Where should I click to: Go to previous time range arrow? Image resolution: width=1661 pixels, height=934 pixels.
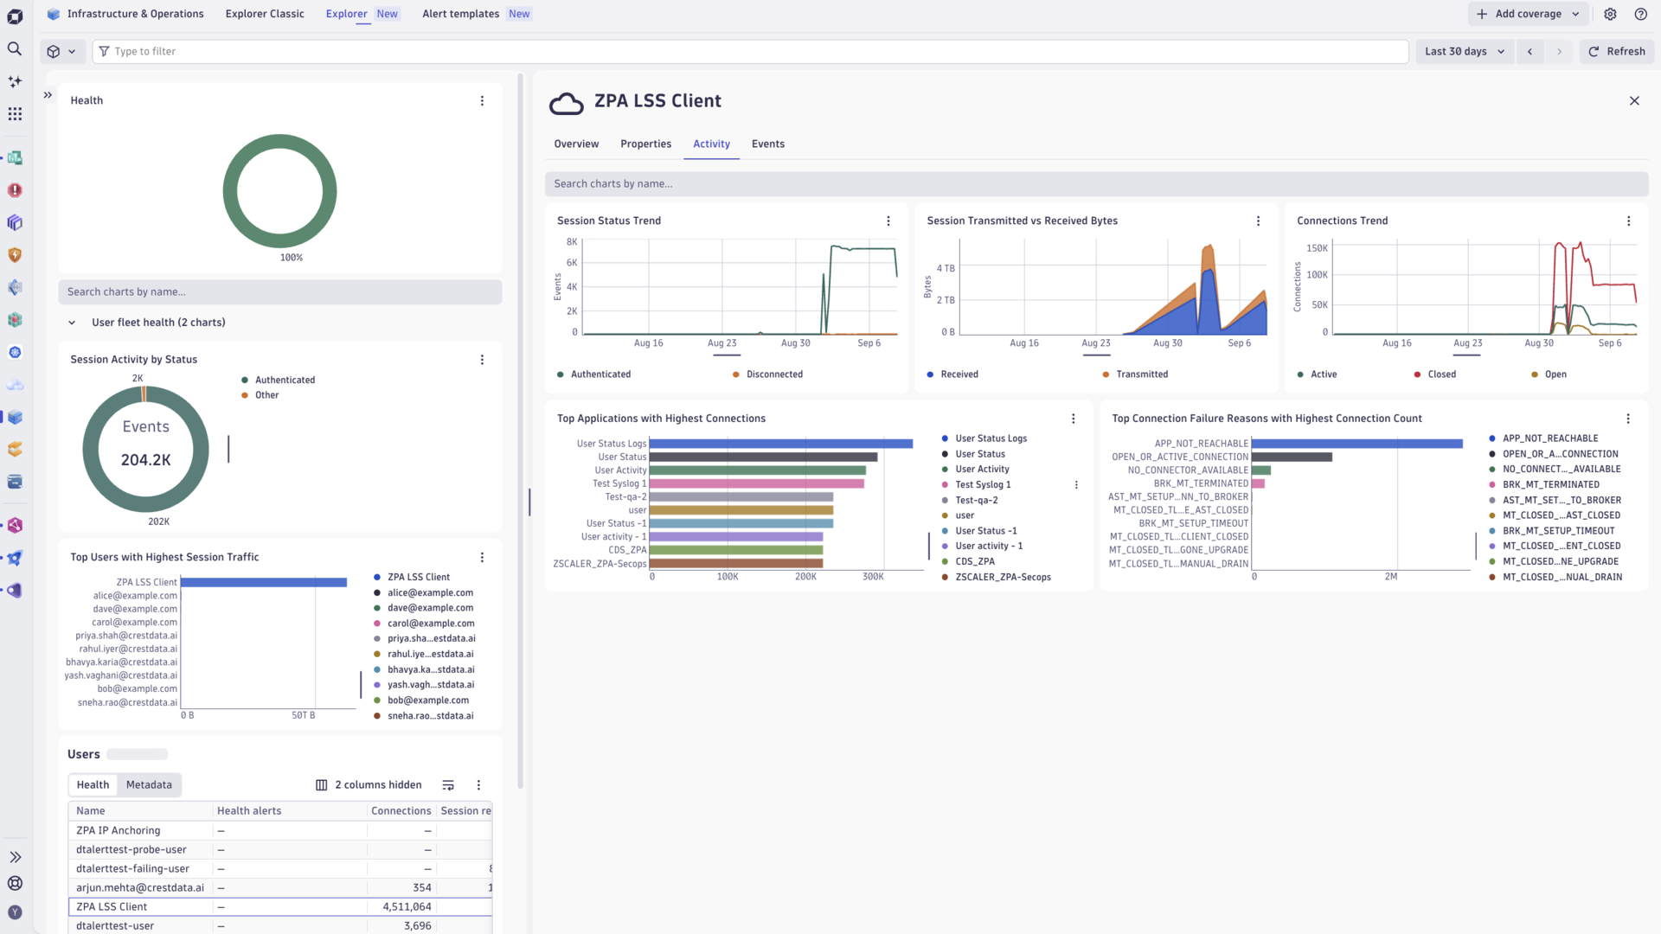coord(1530,52)
